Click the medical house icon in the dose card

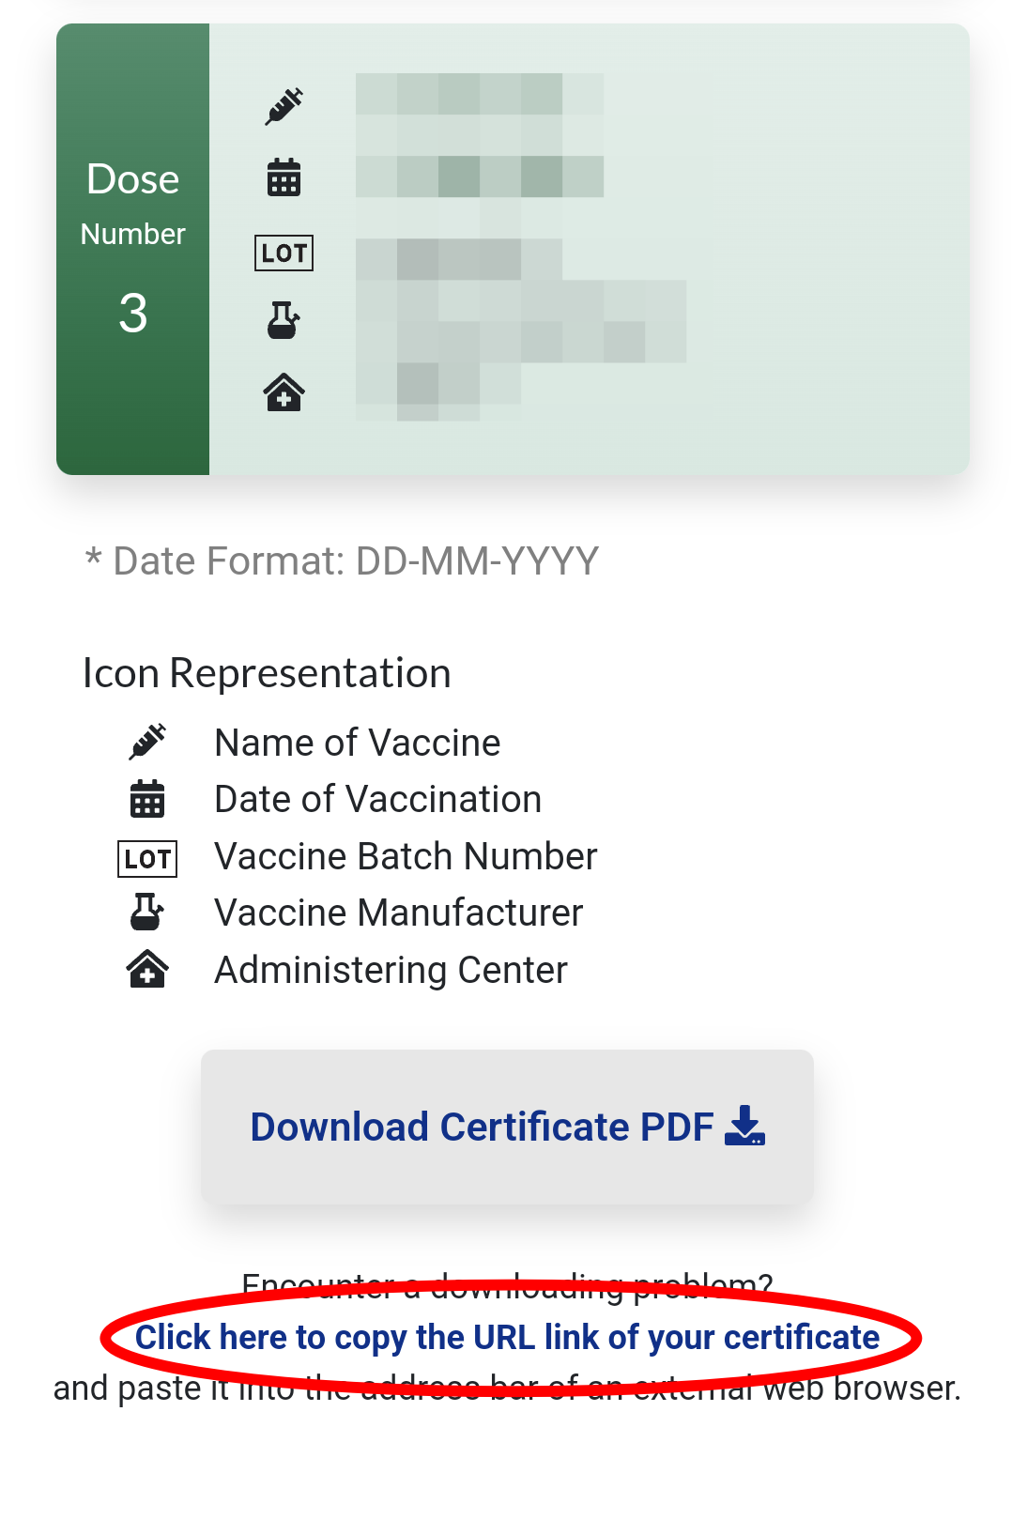(x=284, y=392)
